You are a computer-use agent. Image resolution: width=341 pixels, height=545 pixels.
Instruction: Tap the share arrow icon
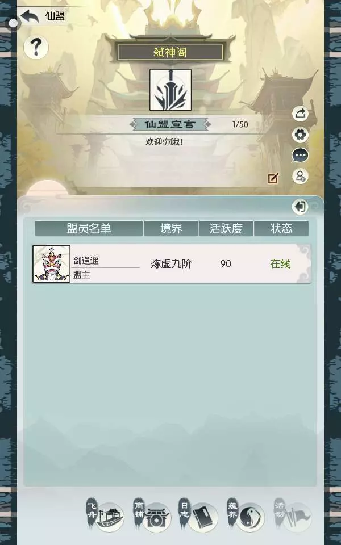(x=300, y=114)
